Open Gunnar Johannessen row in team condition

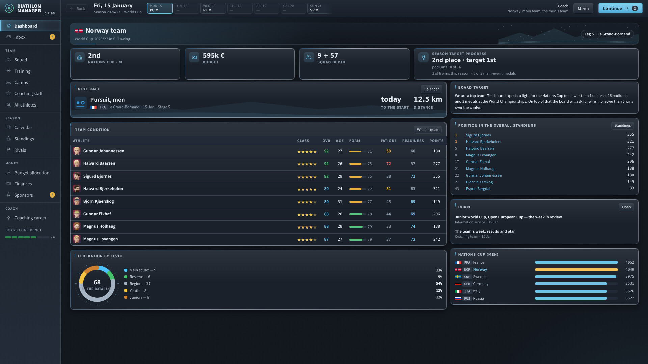pyautogui.click(x=258, y=151)
